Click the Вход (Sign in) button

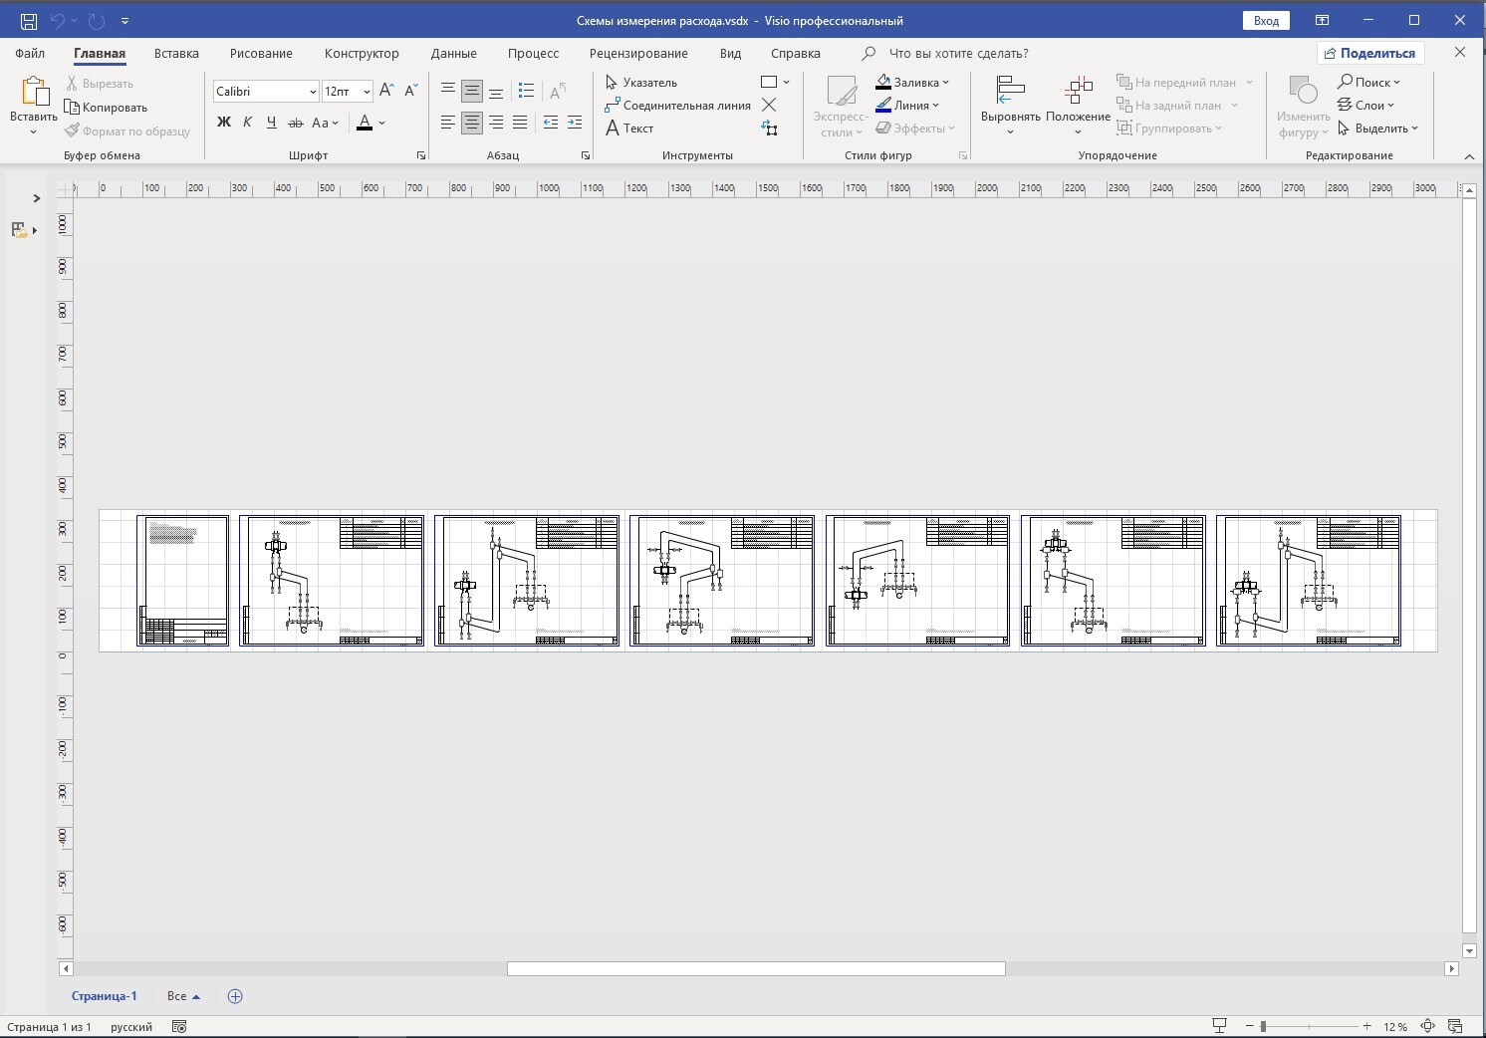[x=1266, y=21]
